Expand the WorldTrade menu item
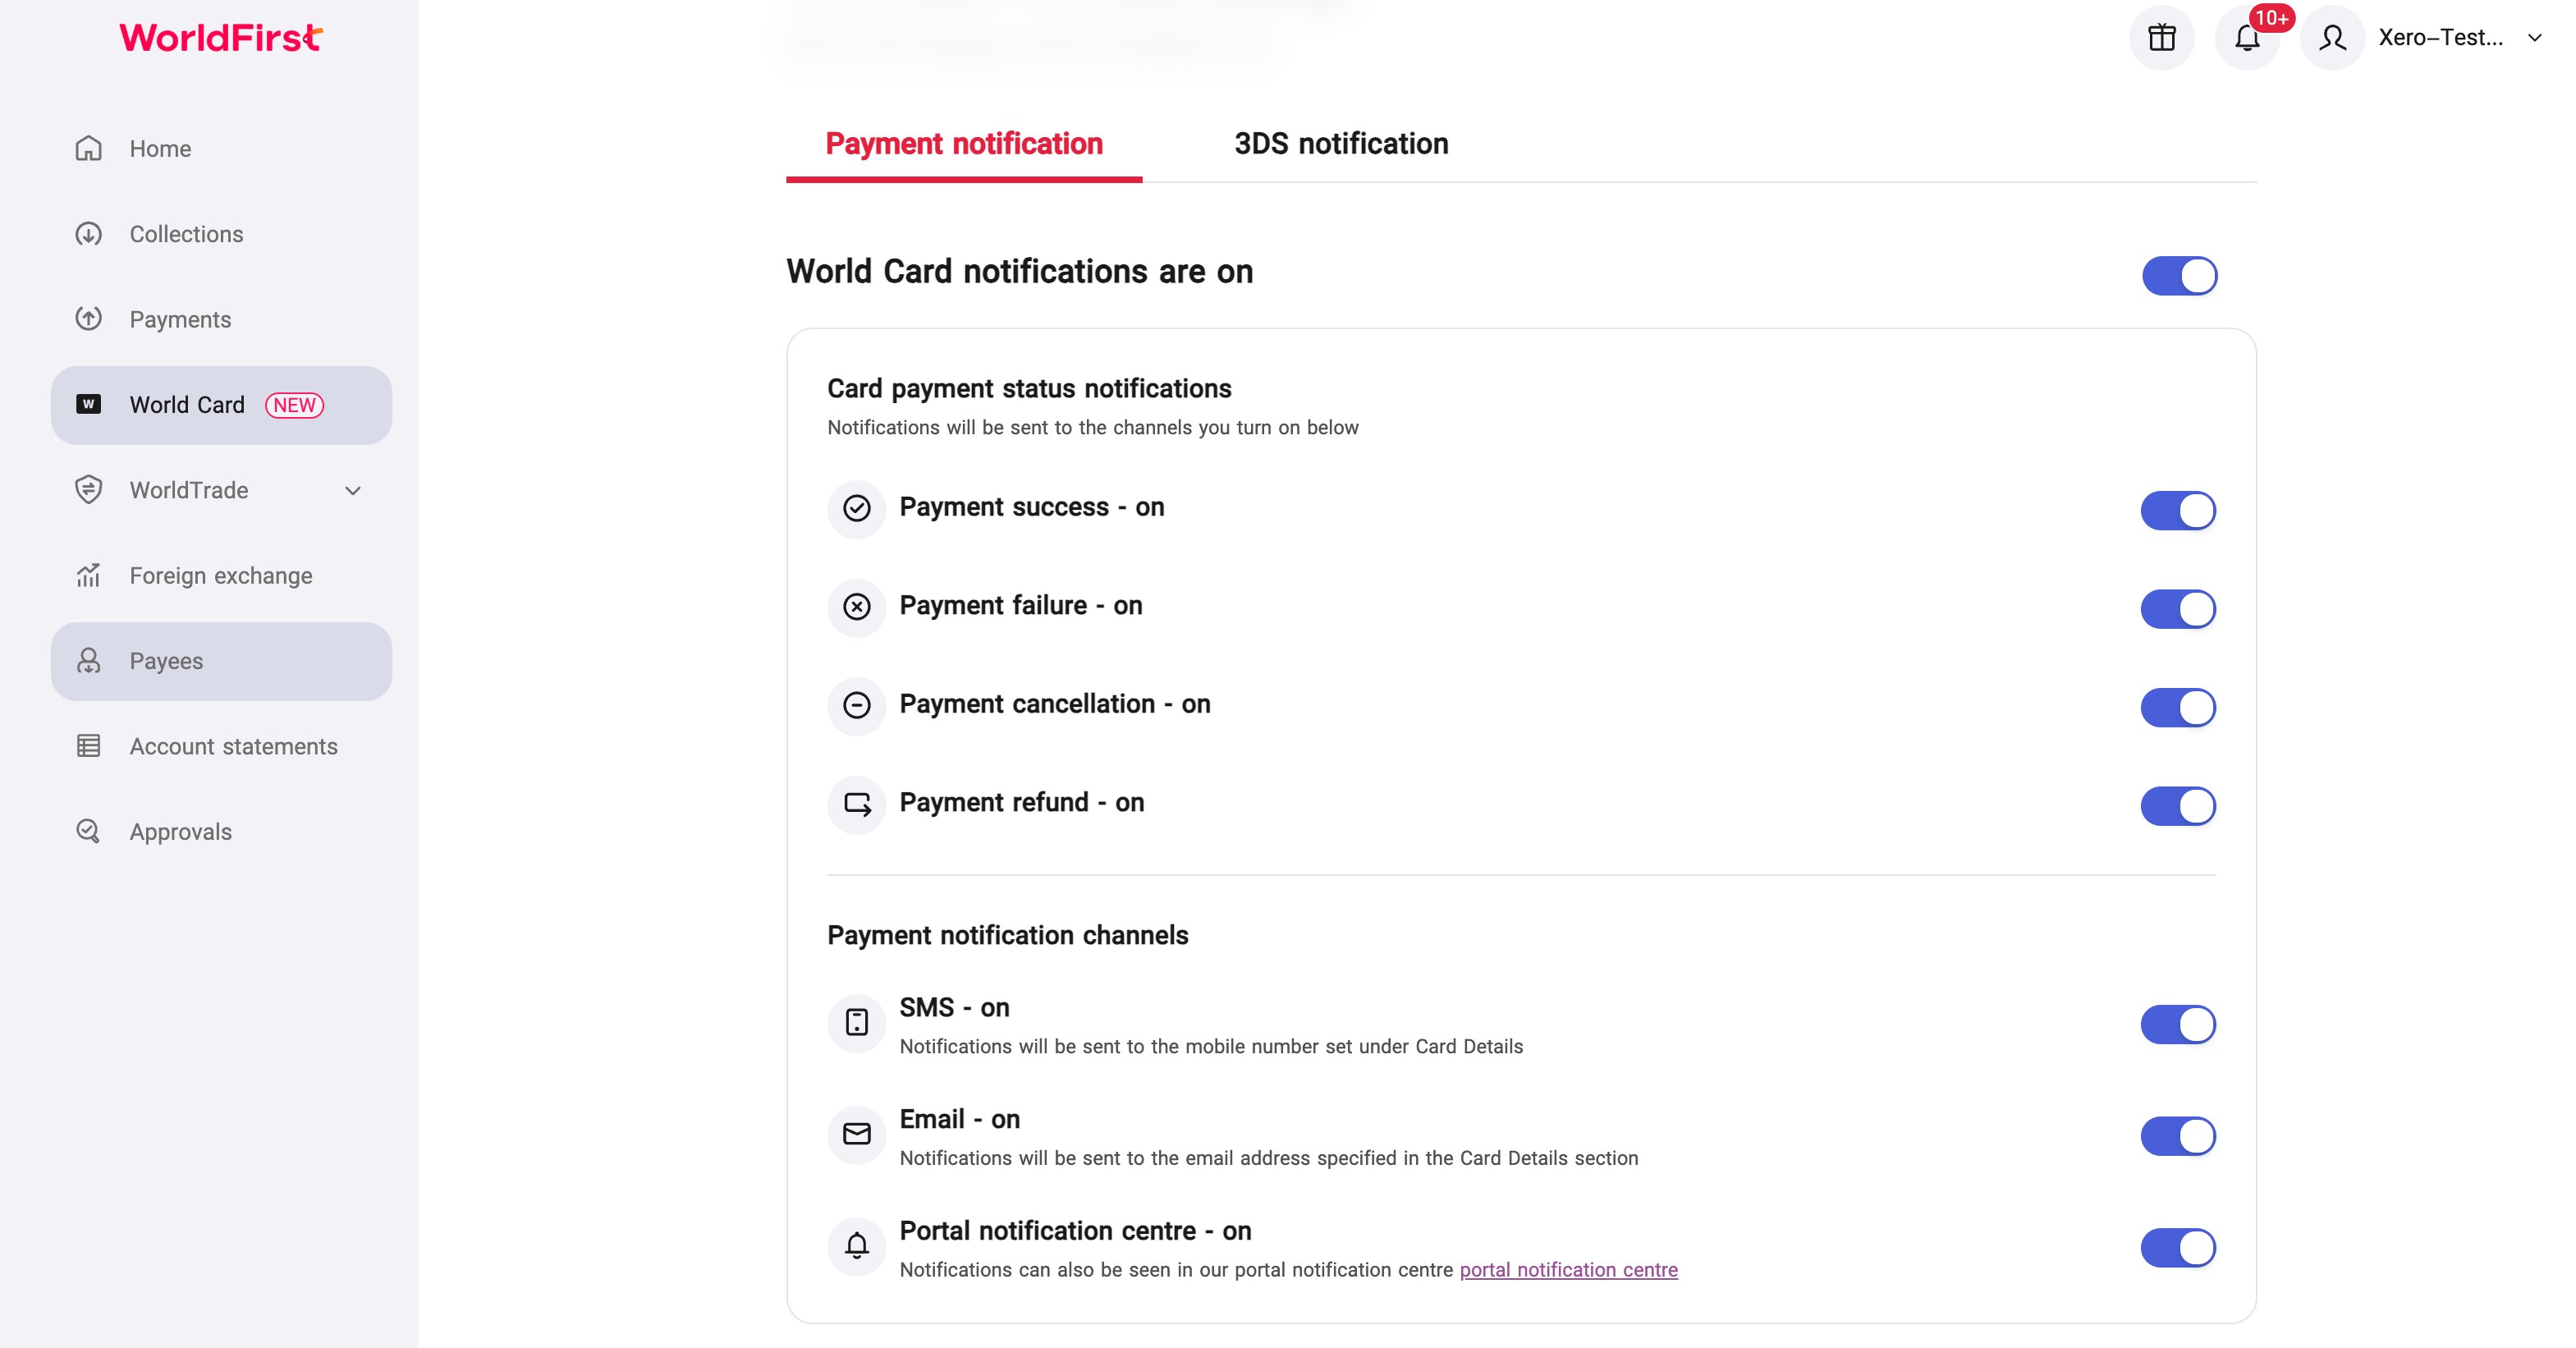This screenshot has width=2576, height=1348. coord(221,490)
